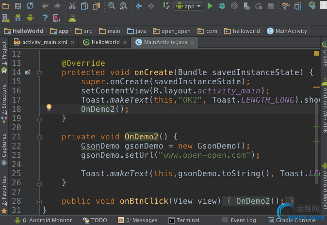Open the Android WiFi ADB side panel
This screenshot has width=327, height=225.
324,105
